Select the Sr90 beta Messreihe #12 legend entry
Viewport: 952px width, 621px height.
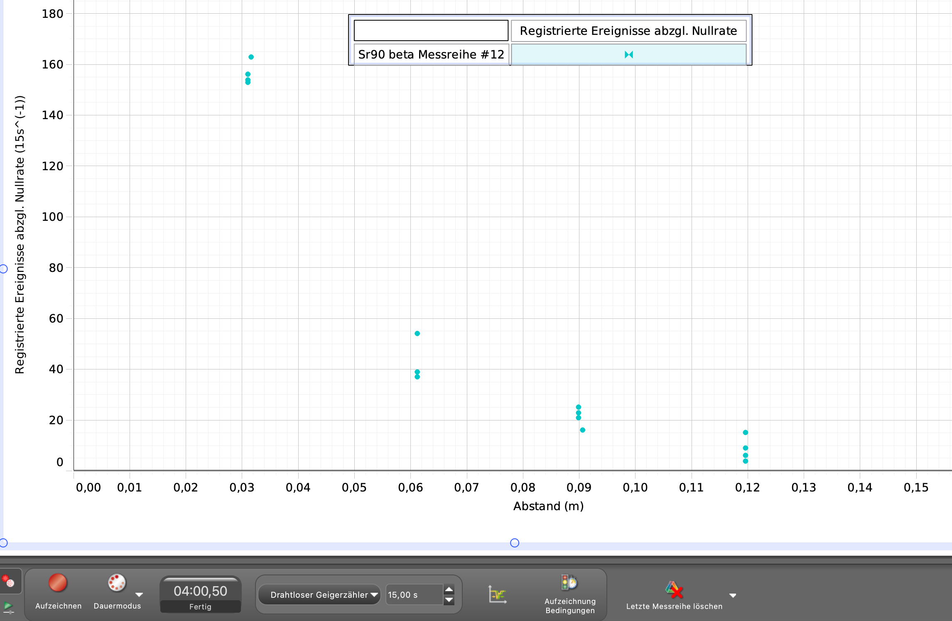pyautogui.click(x=431, y=55)
